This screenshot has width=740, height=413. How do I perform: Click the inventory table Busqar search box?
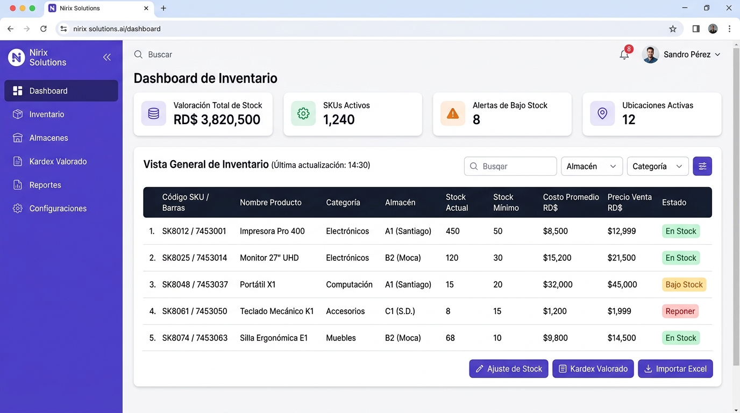pyautogui.click(x=510, y=166)
